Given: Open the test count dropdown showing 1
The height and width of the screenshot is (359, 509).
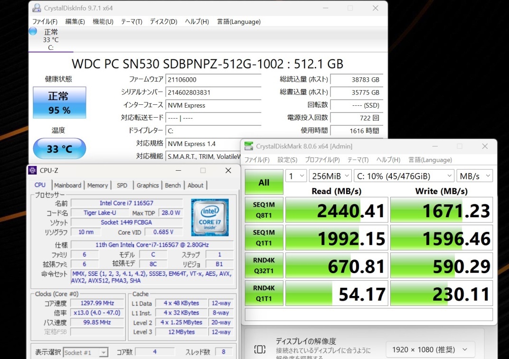Looking at the screenshot, I should 296,176.
